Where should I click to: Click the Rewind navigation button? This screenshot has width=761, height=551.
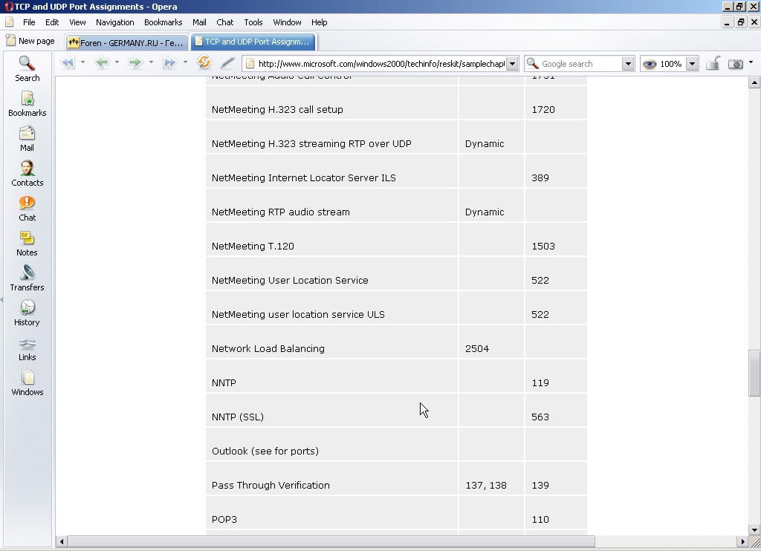(68, 62)
